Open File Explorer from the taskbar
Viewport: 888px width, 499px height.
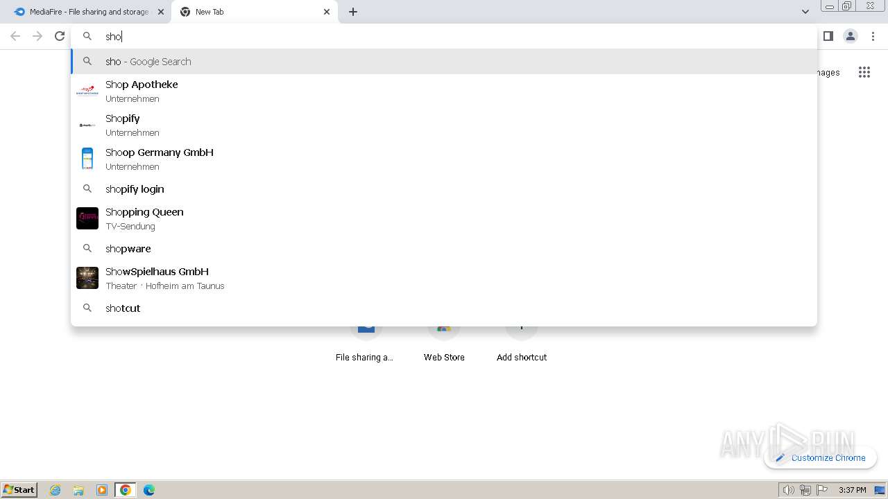(x=78, y=490)
